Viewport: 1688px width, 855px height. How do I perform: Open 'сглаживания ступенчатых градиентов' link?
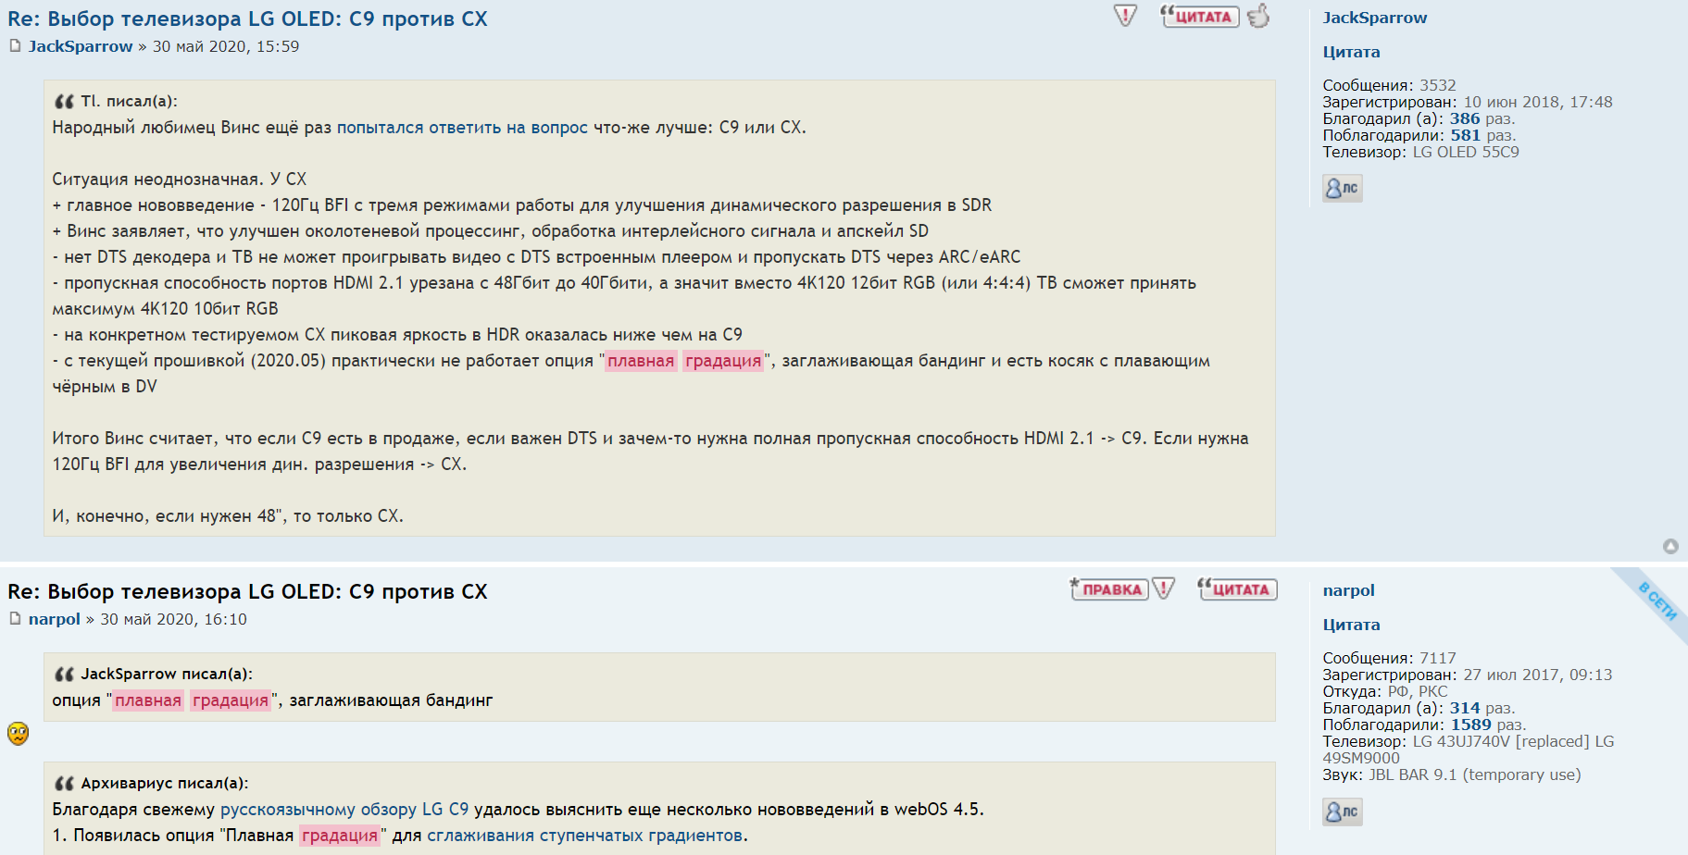(x=584, y=836)
